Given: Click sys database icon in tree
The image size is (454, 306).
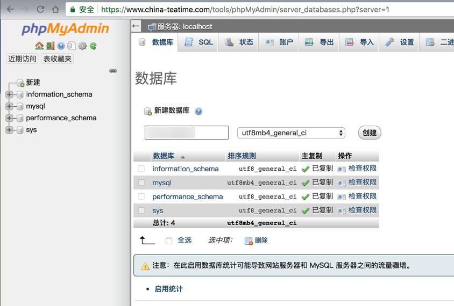Looking at the screenshot, I should (20, 130).
